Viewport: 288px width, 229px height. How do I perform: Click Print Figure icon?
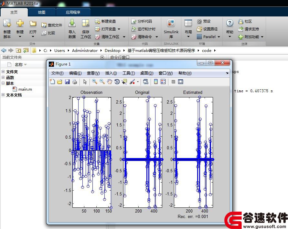pos(75,82)
